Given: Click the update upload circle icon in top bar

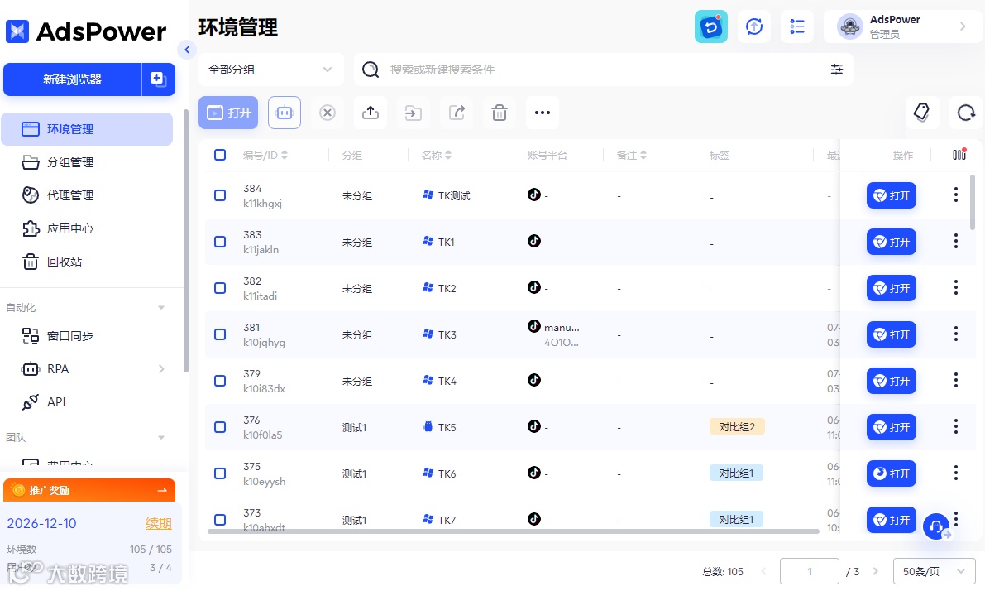Looking at the screenshot, I should [x=753, y=26].
